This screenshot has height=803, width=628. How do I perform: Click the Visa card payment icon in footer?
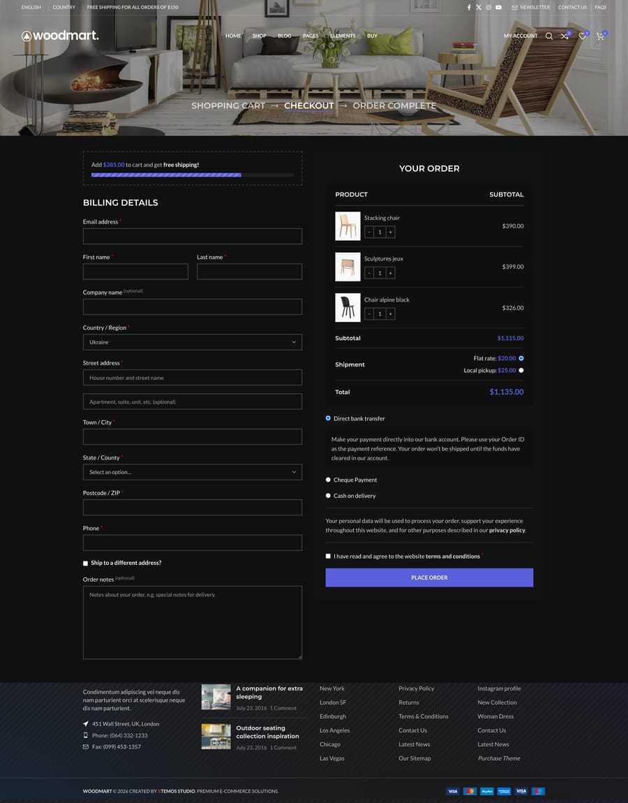pyautogui.click(x=452, y=791)
